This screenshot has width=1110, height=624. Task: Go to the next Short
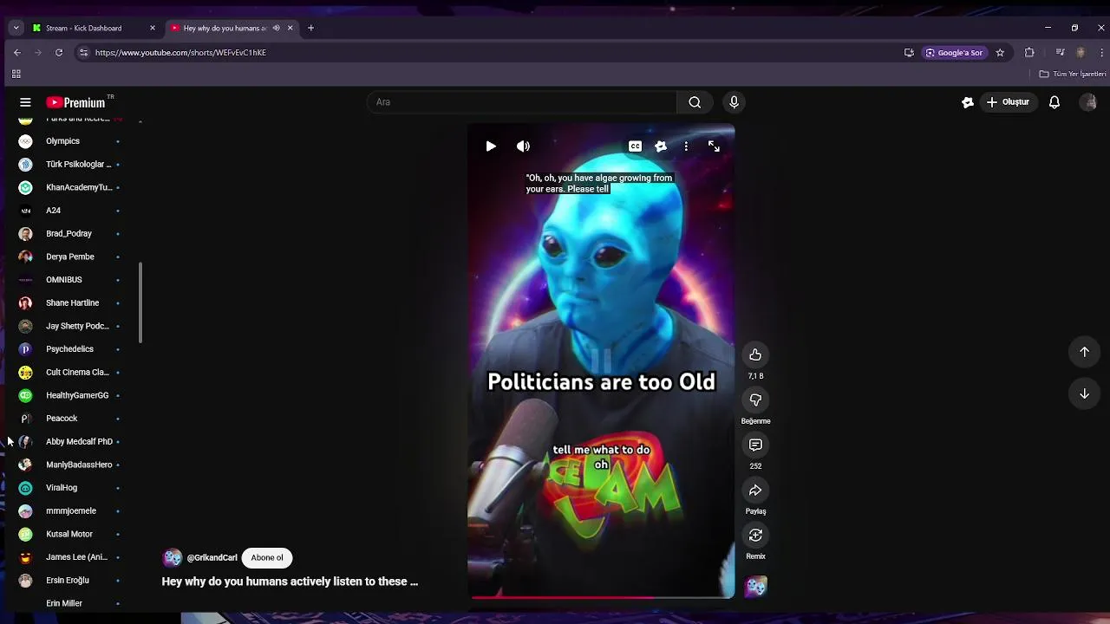pyautogui.click(x=1084, y=393)
